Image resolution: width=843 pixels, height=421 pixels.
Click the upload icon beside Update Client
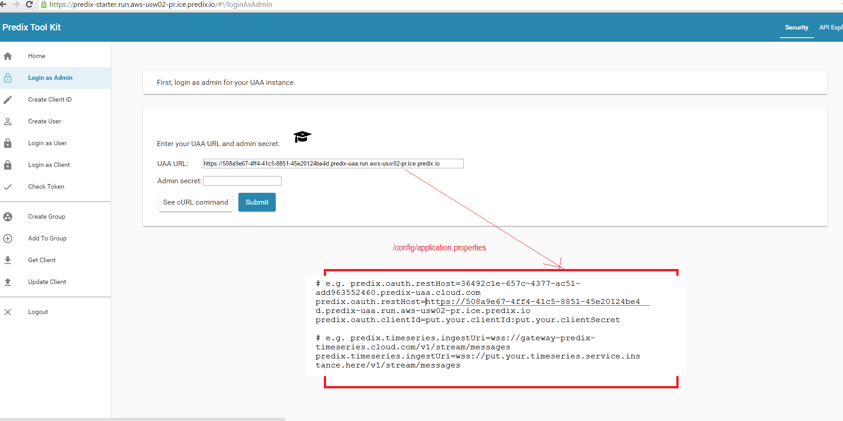pos(8,282)
